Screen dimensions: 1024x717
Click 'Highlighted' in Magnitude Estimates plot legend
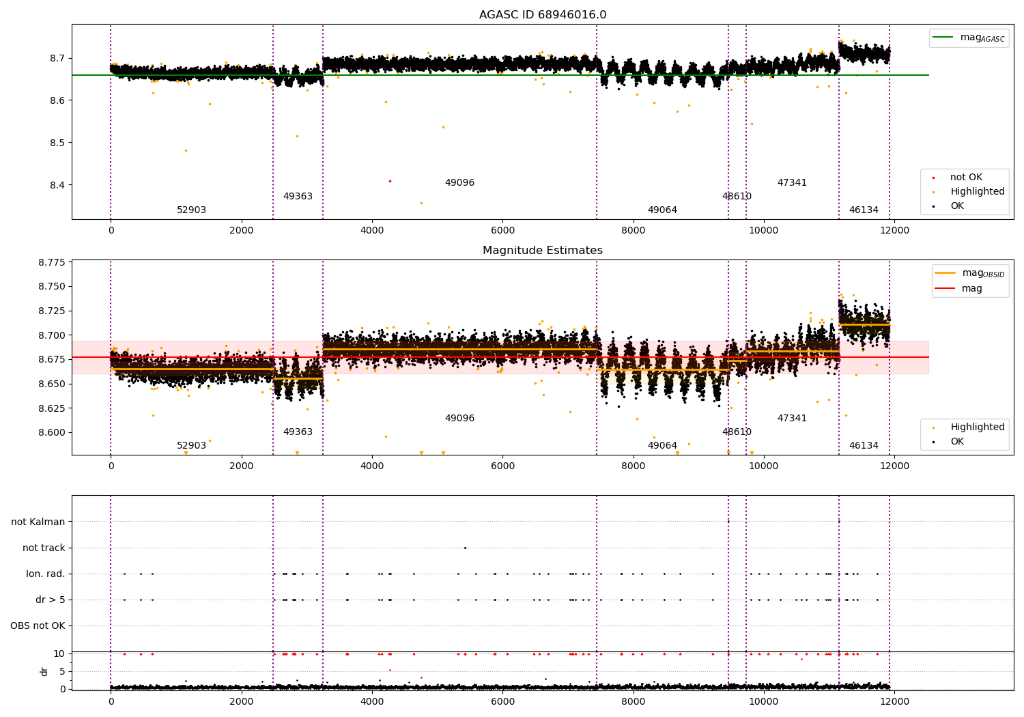(x=977, y=427)
